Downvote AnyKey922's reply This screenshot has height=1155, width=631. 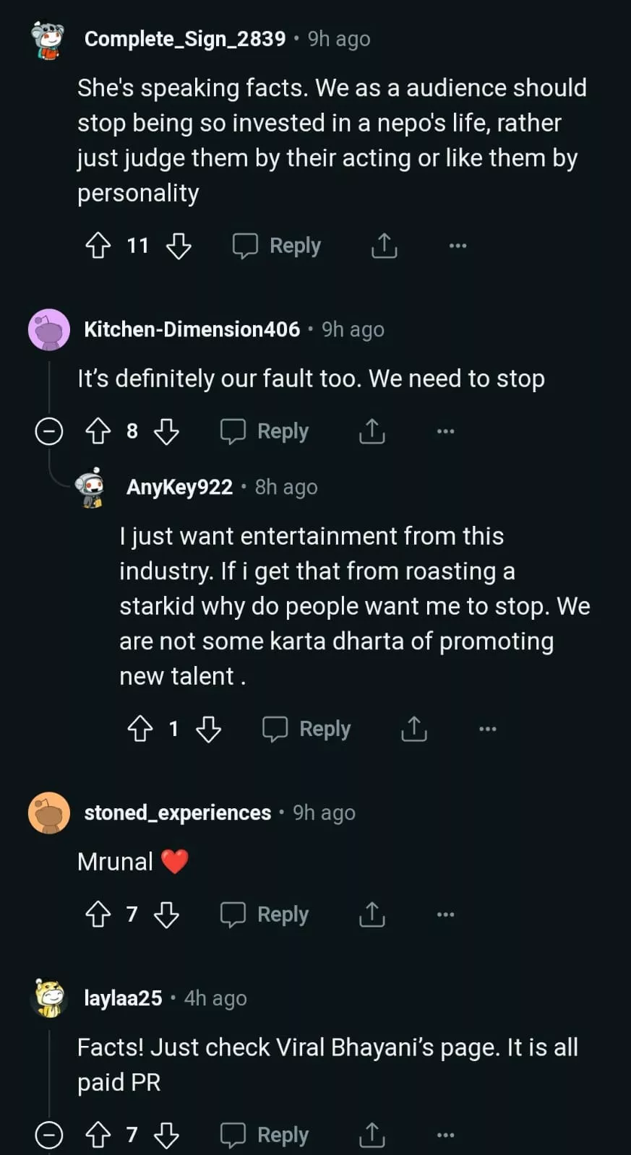pyautogui.click(x=209, y=729)
